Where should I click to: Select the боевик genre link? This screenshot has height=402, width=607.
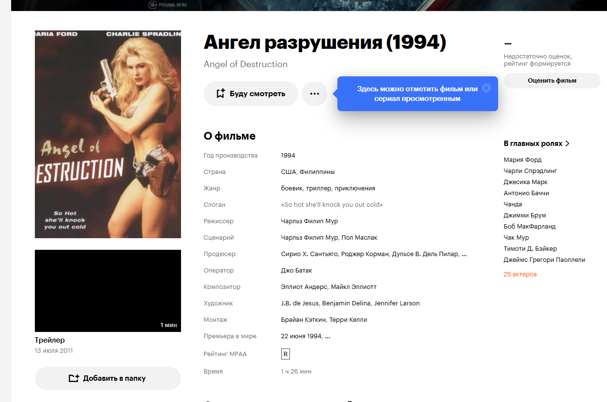pos(292,188)
